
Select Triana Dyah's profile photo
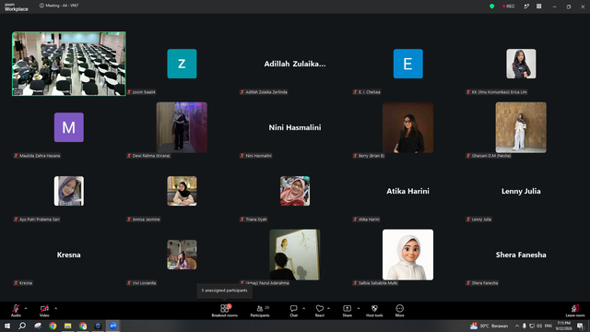coord(295,191)
